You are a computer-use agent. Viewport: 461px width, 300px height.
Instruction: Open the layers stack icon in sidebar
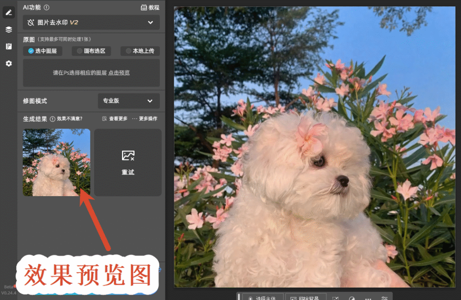[9, 29]
